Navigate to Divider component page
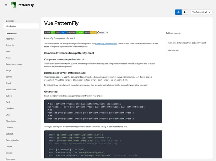This screenshot has width=216, height=161. [9, 147]
